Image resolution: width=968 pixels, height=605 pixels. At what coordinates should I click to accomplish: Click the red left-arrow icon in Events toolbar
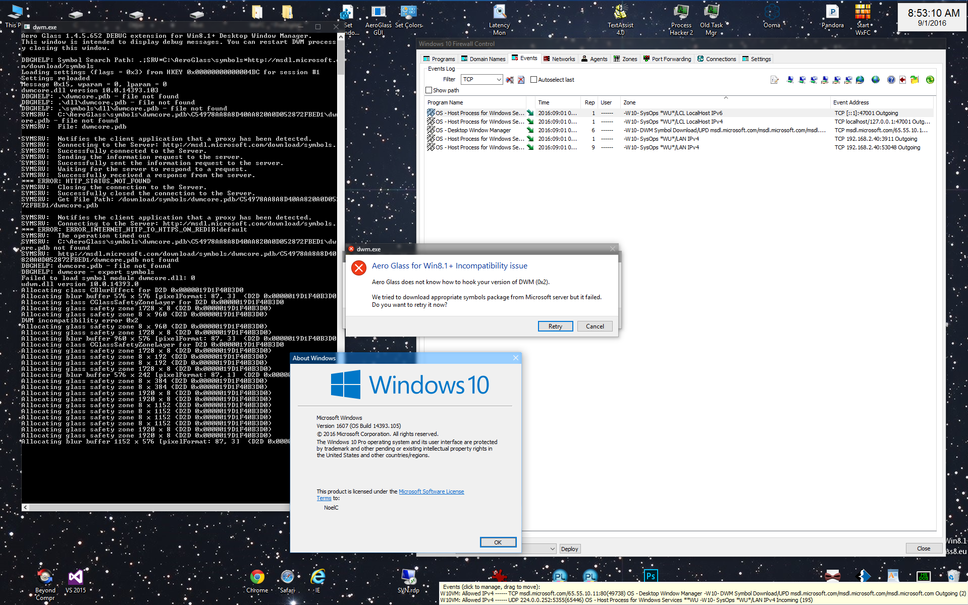coord(902,80)
